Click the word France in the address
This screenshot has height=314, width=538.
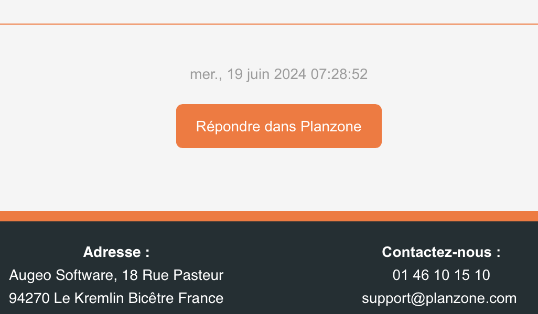click(201, 298)
